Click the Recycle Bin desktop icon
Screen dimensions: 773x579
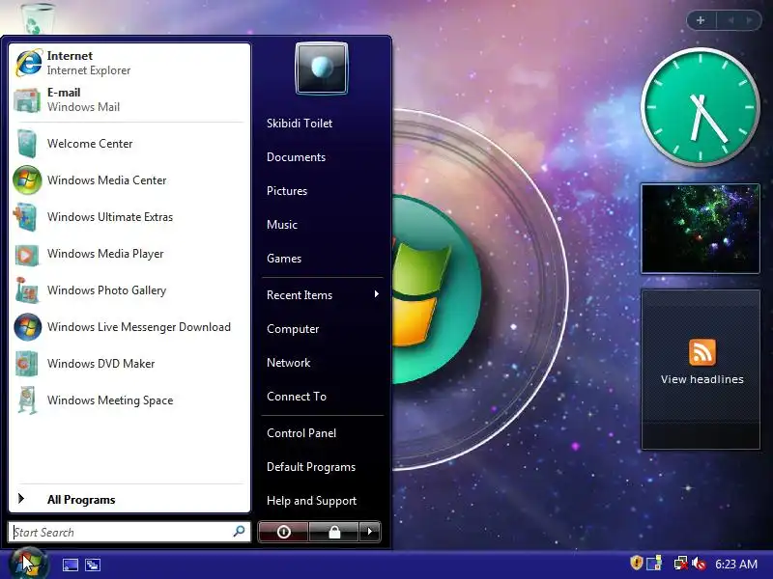[x=39, y=18]
